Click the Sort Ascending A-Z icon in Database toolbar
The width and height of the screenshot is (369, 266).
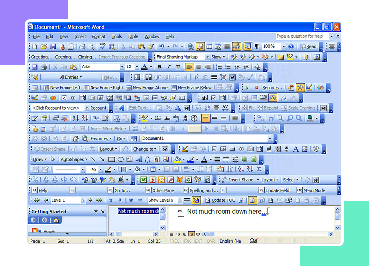[x=76, y=118]
